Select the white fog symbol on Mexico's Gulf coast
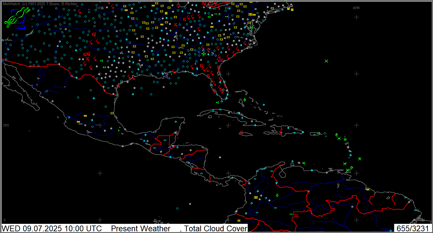 click(112, 113)
